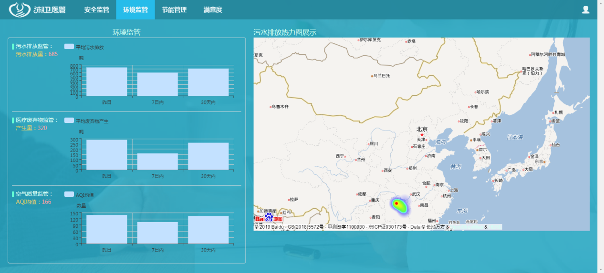The height and width of the screenshot is (273, 604).
Task: Open the 节能管理 tab
Action: [x=174, y=10]
